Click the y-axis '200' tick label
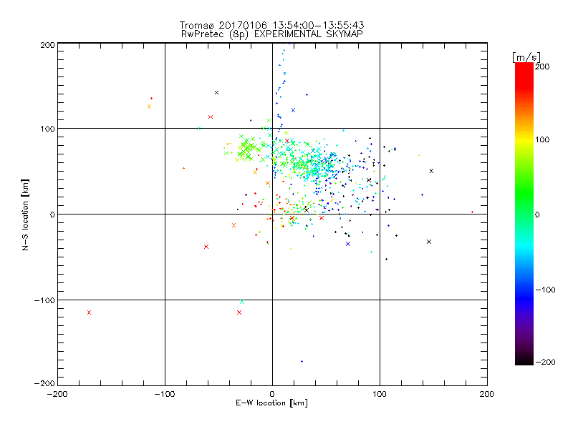Image resolution: width=573 pixels, height=429 pixels. pos(47,45)
